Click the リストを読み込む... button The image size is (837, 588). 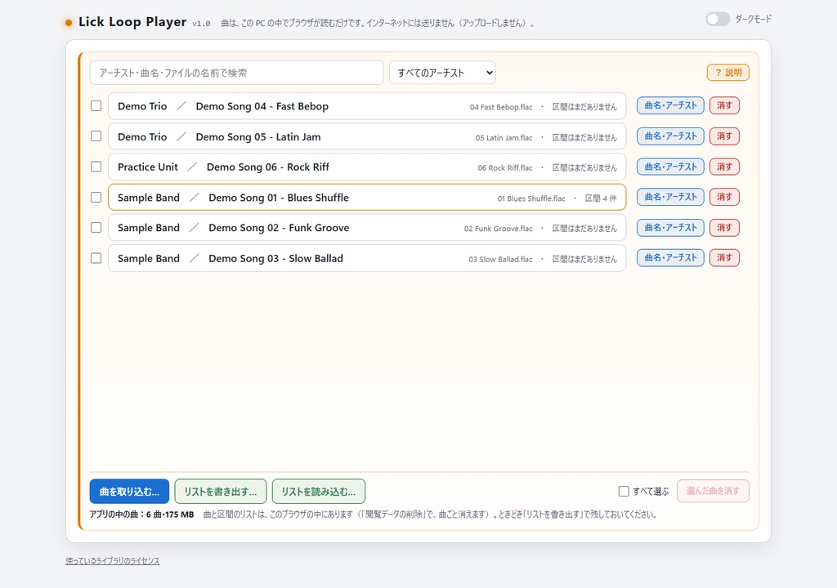tap(319, 492)
